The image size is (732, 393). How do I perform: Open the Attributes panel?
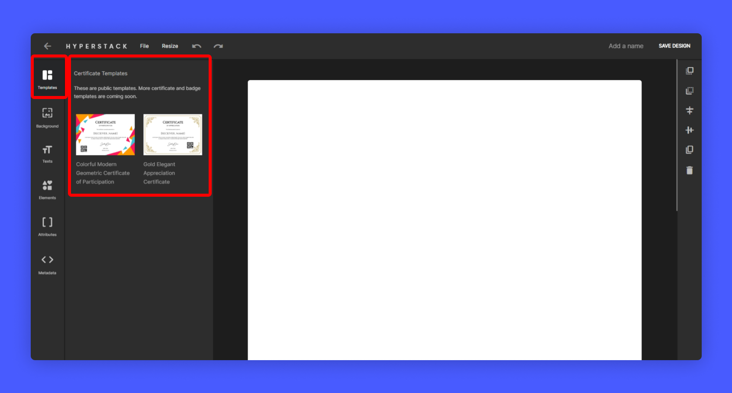click(x=47, y=226)
